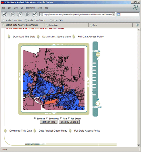Click the bottom zoom level bar on slider
This screenshot has width=141, height=152.
click(94, 95)
